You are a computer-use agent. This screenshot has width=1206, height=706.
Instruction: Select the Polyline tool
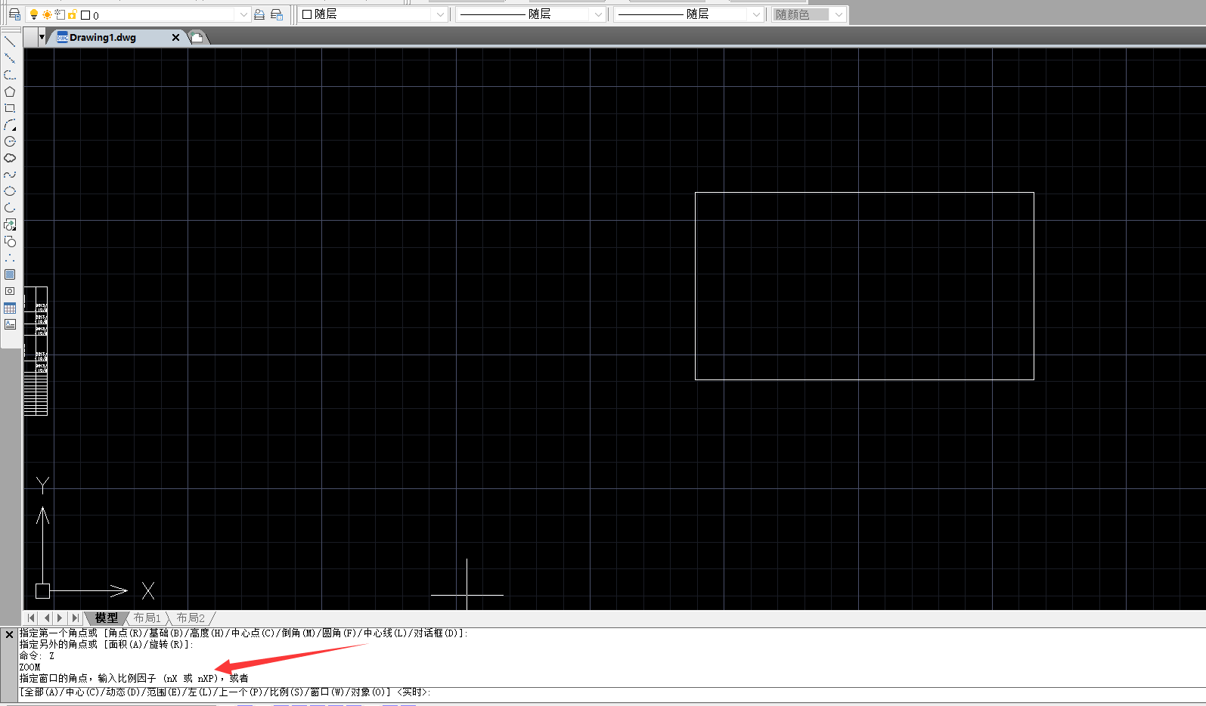(x=10, y=75)
